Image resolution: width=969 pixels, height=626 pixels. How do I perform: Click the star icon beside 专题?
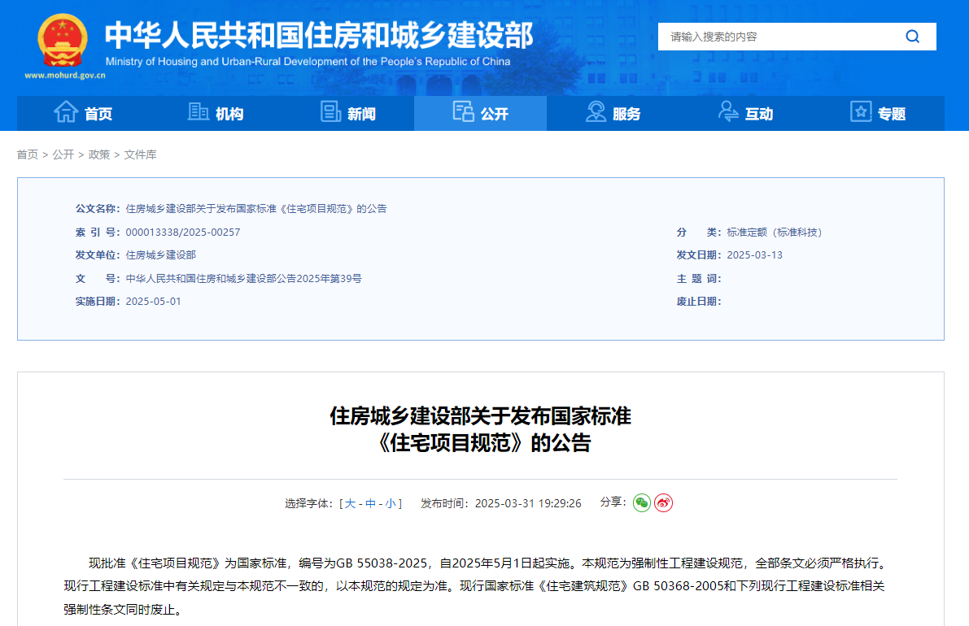(x=861, y=111)
